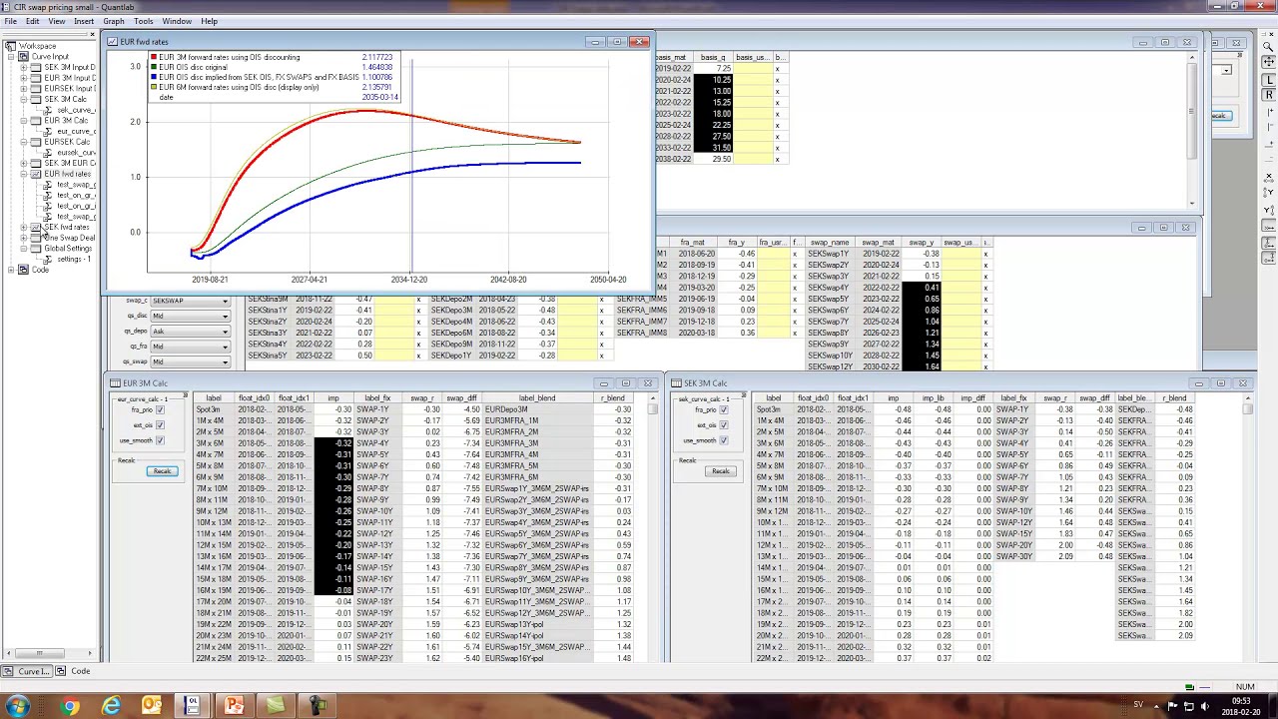Click green legend swatch for EUR OIS disc original
This screenshot has height=719, width=1278.
tap(154, 67)
